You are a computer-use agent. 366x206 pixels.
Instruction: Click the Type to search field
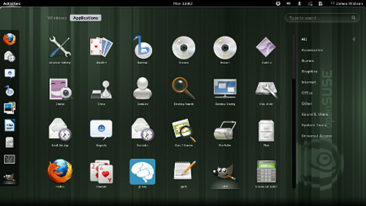(322, 18)
